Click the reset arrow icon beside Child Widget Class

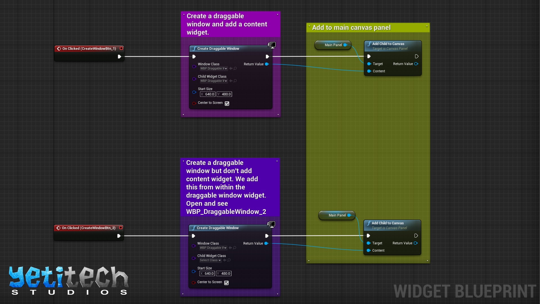click(x=231, y=81)
